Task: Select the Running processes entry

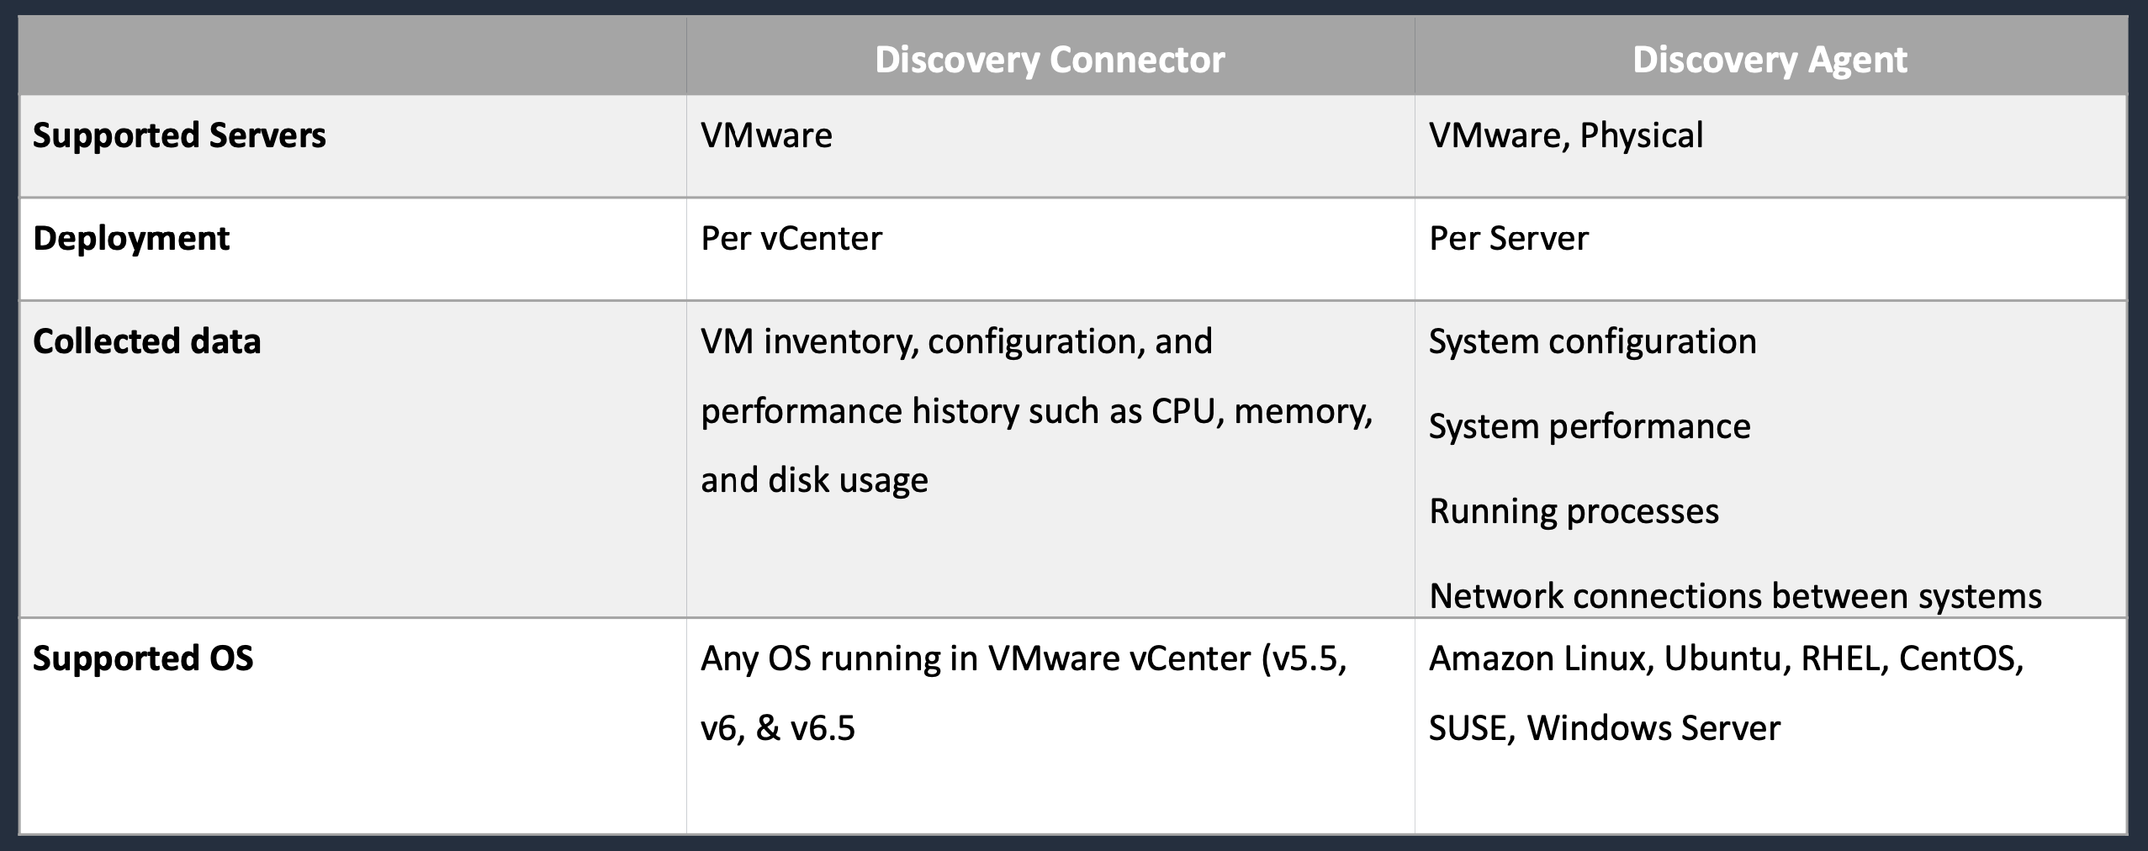Action: [x=1574, y=511]
